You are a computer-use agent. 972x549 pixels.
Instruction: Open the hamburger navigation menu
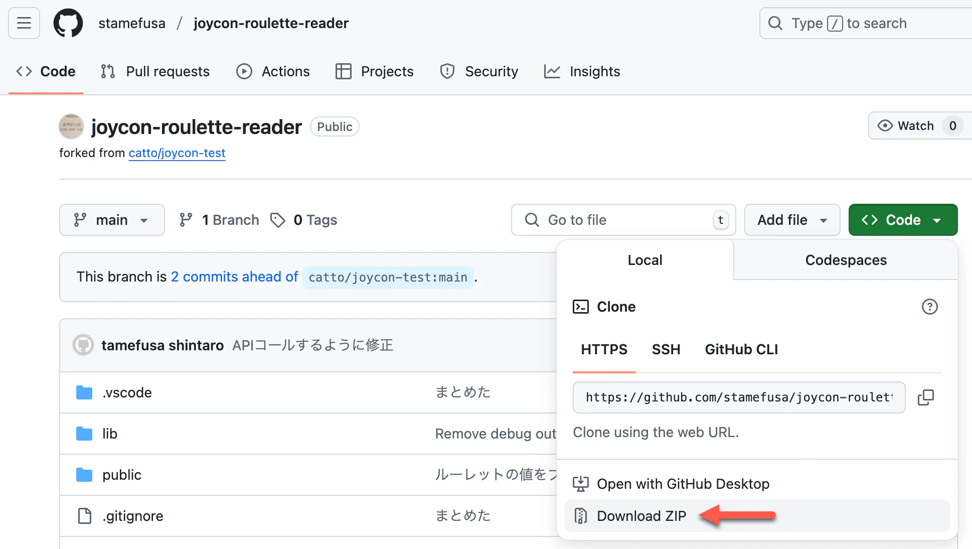click(x=24, y=23)
